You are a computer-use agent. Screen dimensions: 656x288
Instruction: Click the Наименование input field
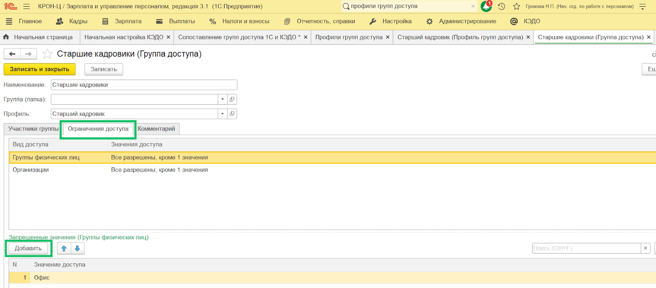tap(143, 85)
